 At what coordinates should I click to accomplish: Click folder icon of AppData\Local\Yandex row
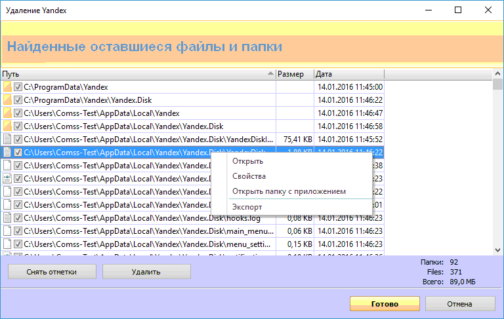[7, 113]
